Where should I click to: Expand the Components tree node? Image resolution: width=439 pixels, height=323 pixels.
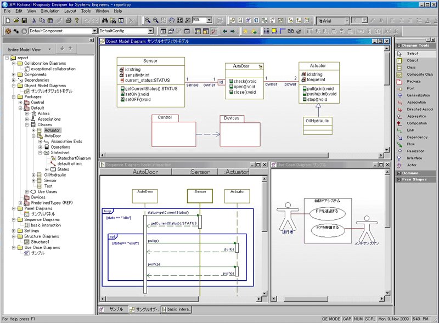(x=14, y=75)
